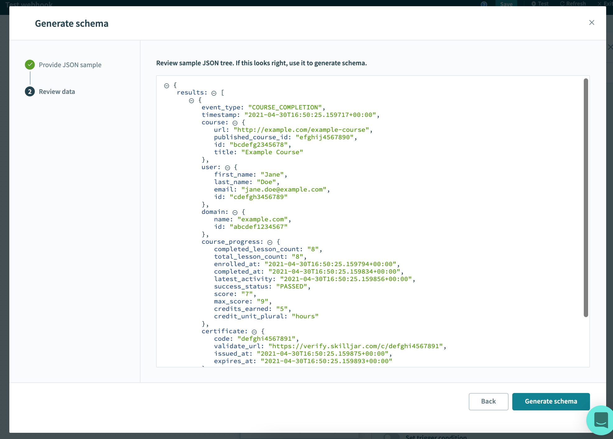The height and width of the screenshot is (439, 613).
Task: Click the enrolled_at timestamp value
Action: point(330,264)
